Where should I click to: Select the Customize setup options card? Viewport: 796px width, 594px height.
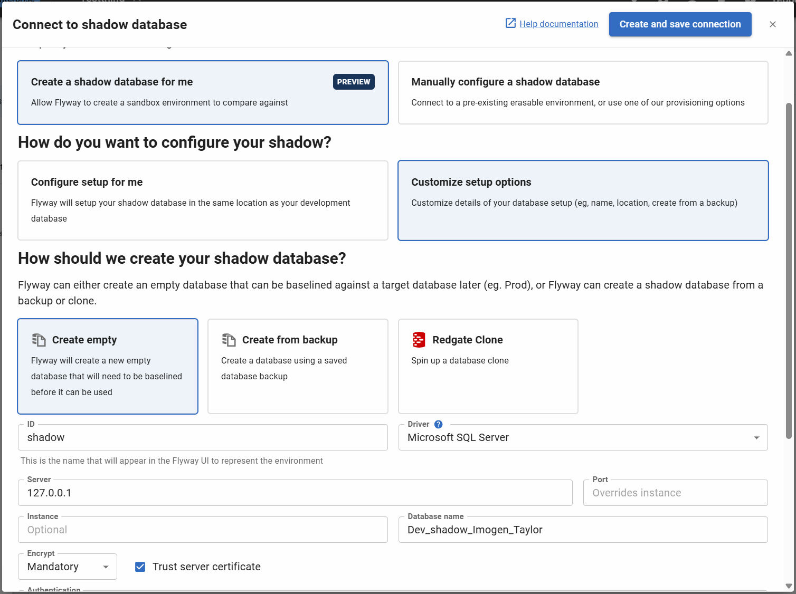pos(583,200)
